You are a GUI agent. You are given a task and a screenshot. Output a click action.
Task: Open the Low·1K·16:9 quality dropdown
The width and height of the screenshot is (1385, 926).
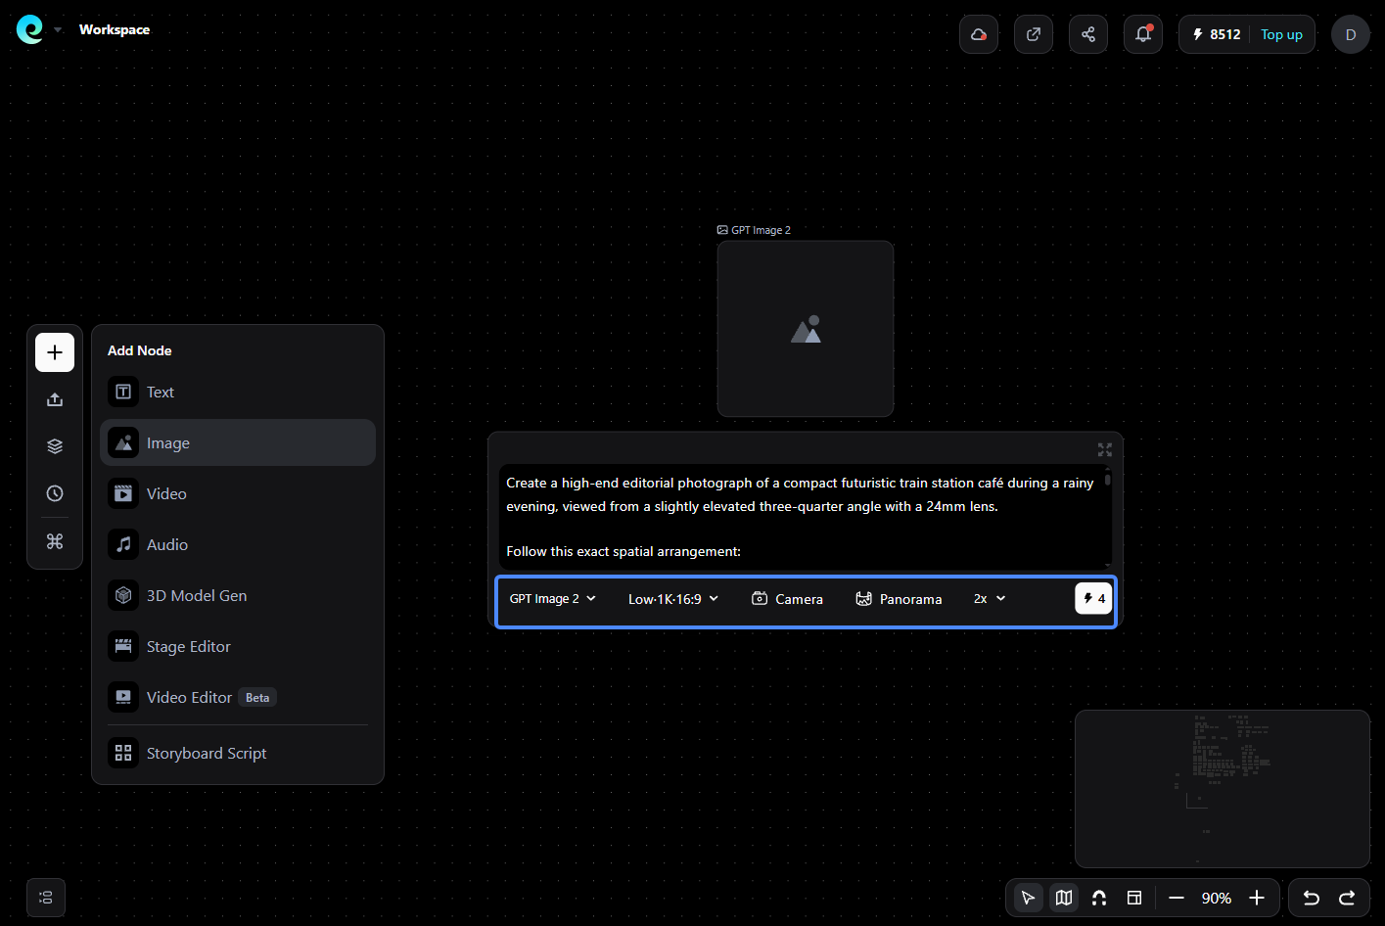(x=673, y=599)
